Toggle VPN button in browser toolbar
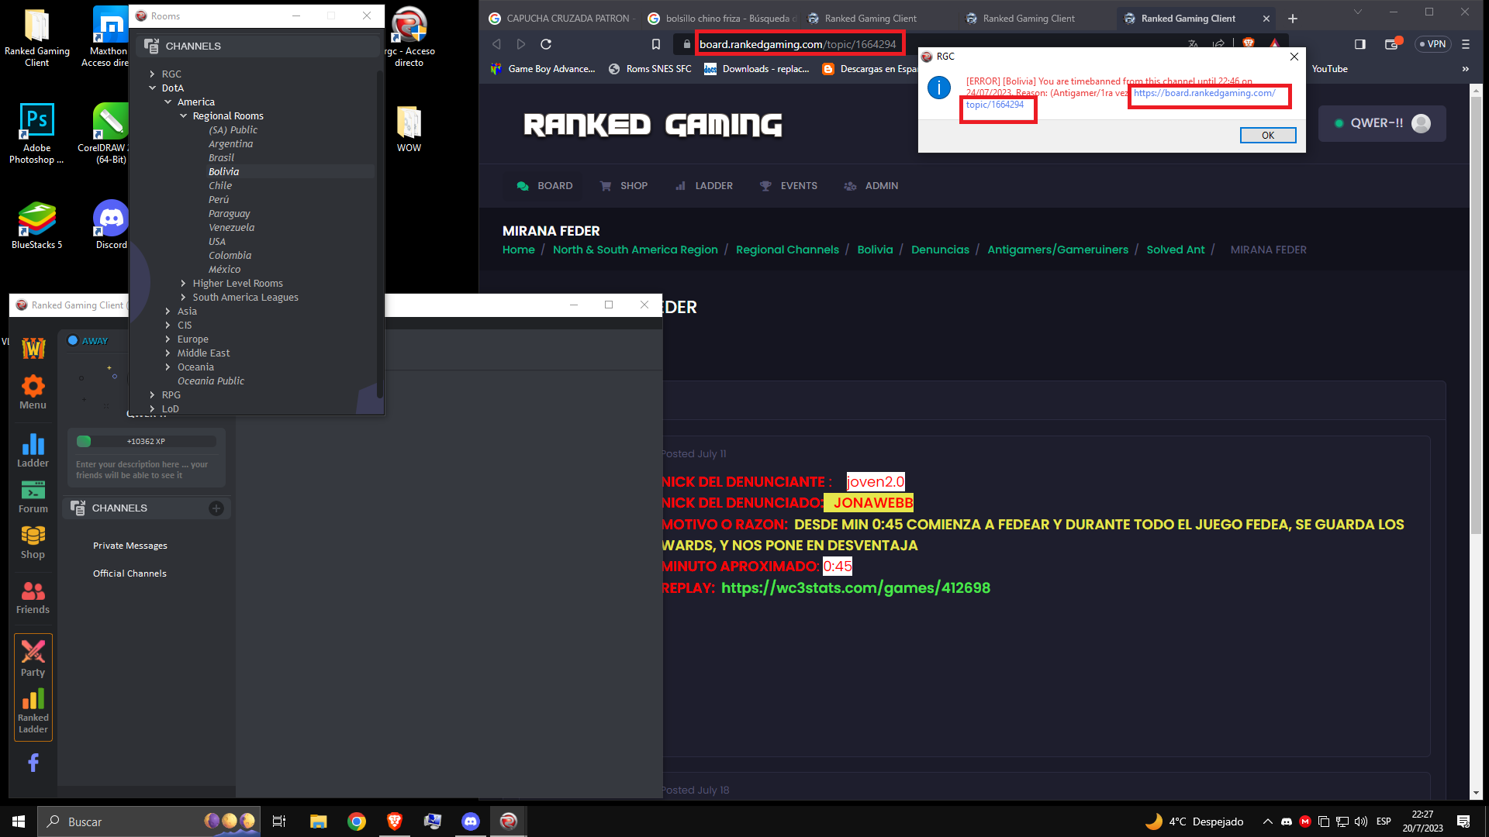Viewport: 1489px width, 837px height. point(1432,44)
